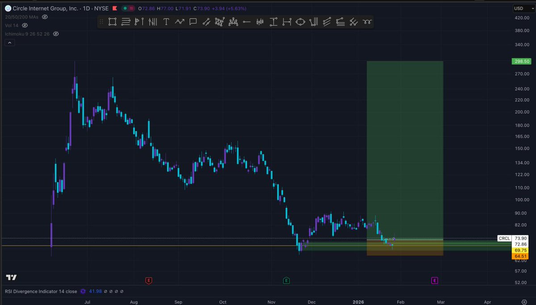Select the flag marker drawing tool
This screenshot has height=305, width=536.
click(139, 21)
